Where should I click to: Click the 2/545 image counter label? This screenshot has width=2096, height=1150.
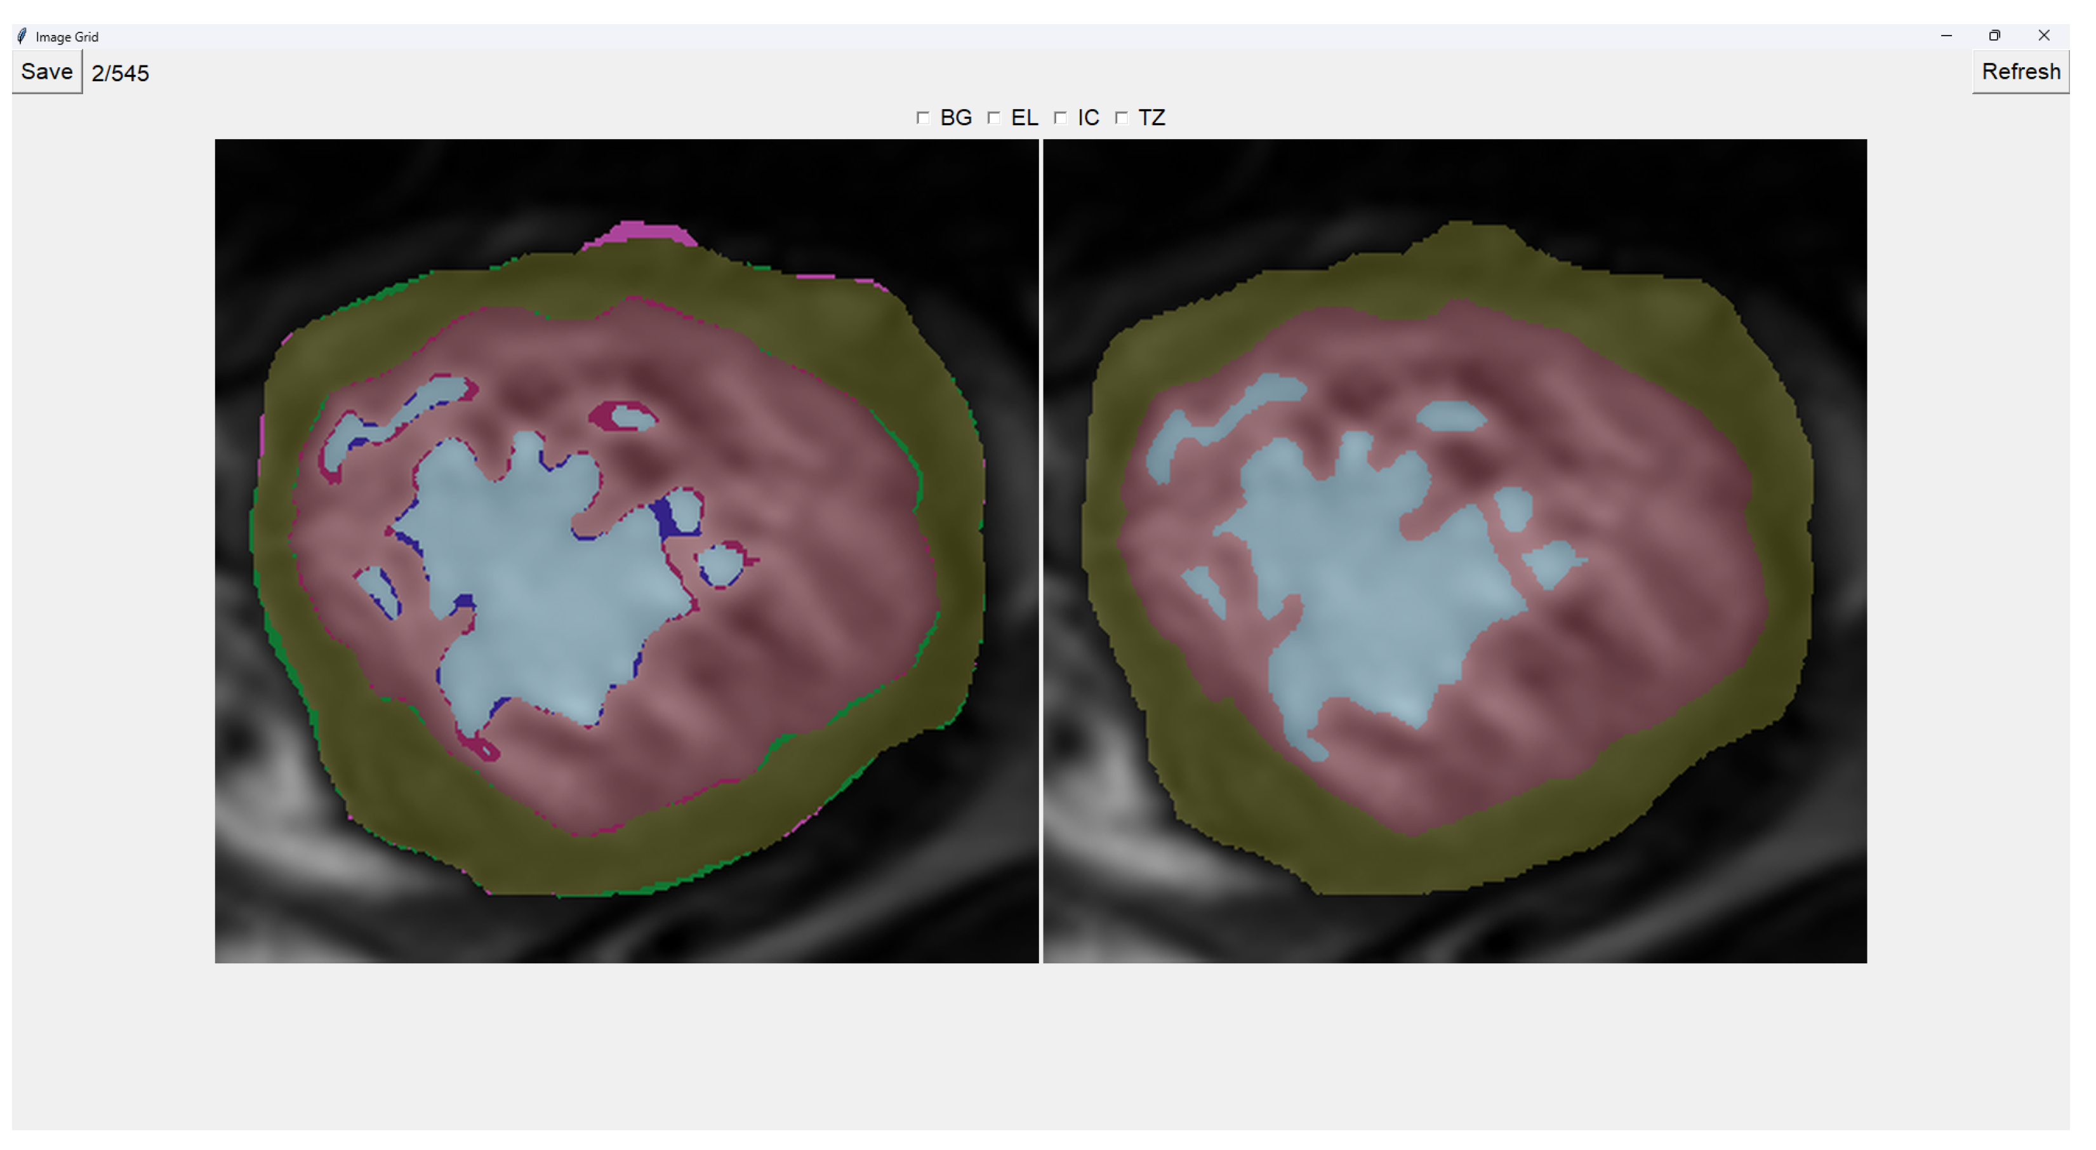pos(121,73)
